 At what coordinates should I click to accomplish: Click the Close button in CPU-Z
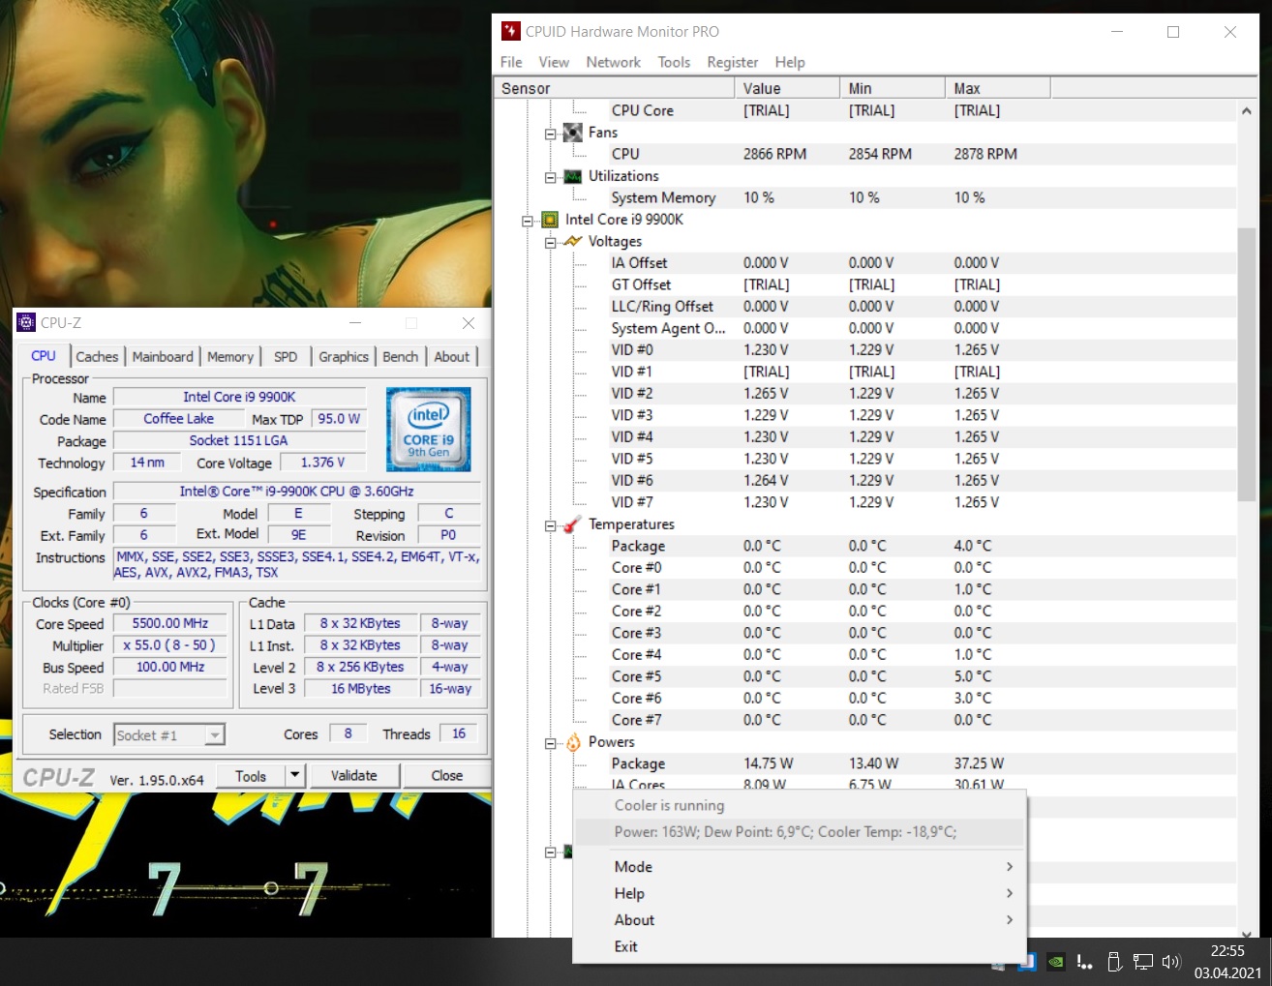(446, 775)
